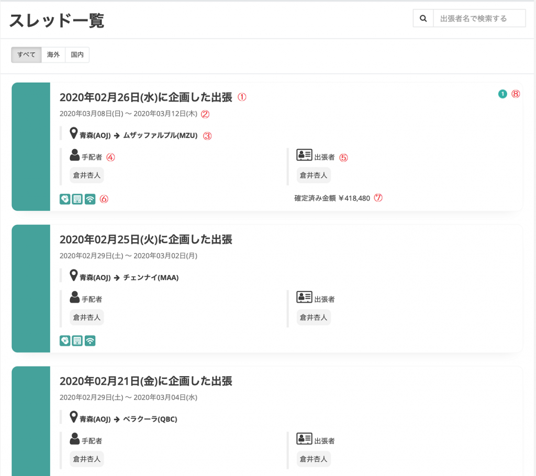Switch to the 国内 filter tab
Screen dimensions: 536x476
pos(77,55)
